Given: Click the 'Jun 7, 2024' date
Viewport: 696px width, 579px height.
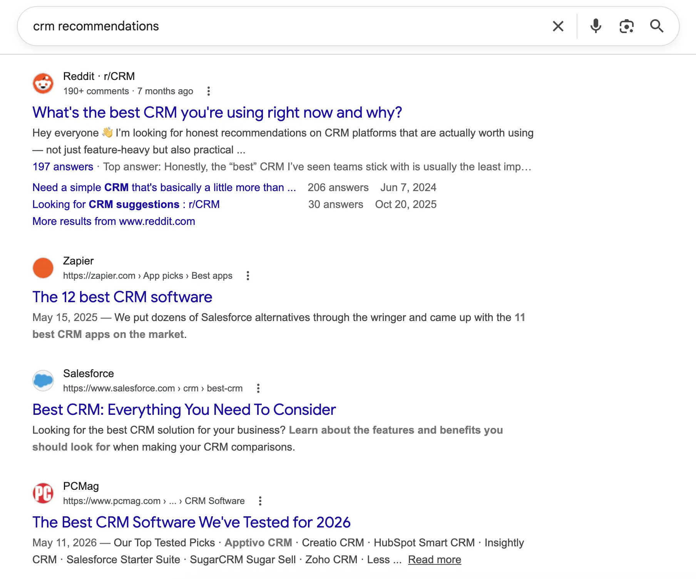Looking at the screenshot, I should [x=408, y=188].
